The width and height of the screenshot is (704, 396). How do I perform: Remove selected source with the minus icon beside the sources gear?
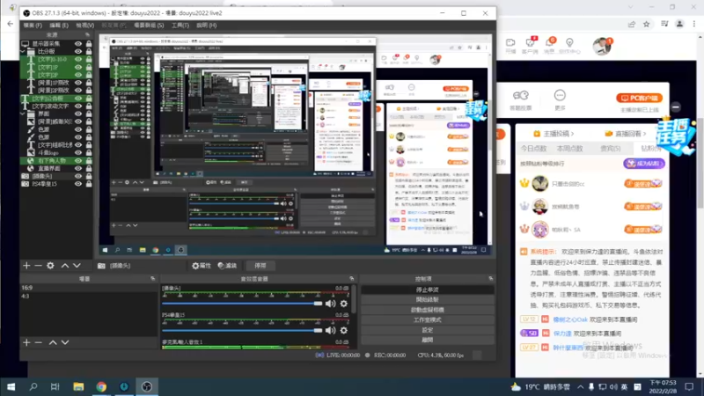coord(38,266)
